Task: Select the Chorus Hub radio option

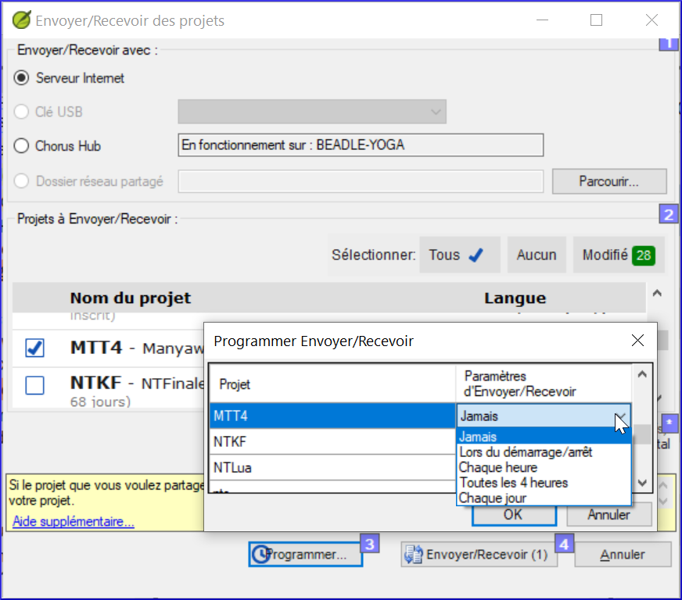Action: coord(21,145)
